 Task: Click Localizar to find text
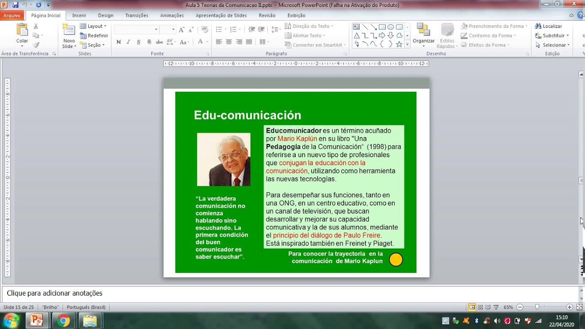pyautogui.click(x=548, y=26)
